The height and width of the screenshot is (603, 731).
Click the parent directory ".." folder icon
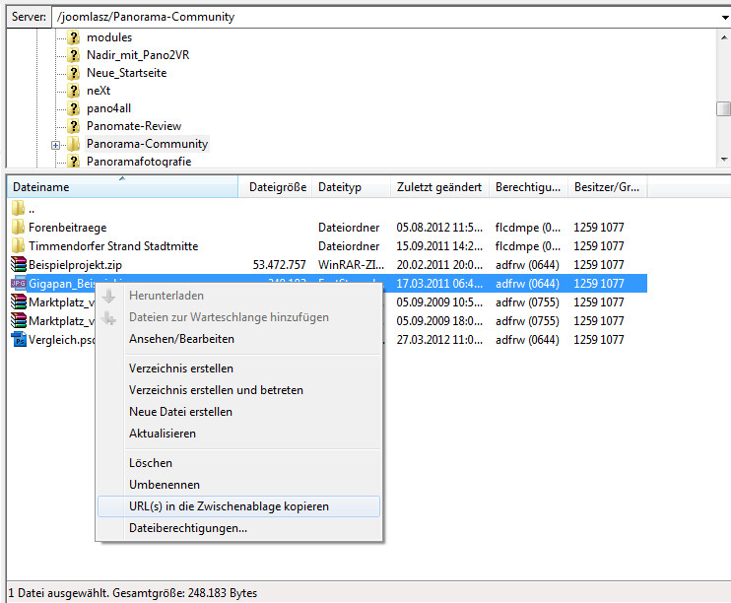point(19,209)
